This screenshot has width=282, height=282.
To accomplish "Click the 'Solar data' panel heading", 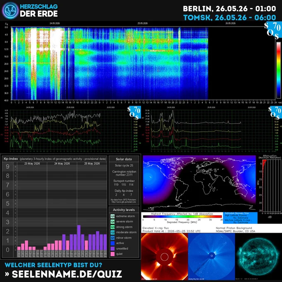I will pyautogui.click(x=124, y=159).
